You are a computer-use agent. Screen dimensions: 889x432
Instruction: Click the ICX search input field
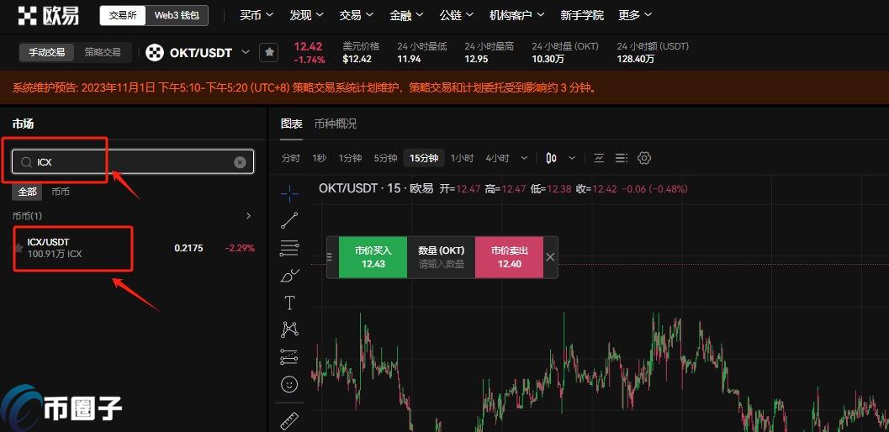click(x=133, y=162)
